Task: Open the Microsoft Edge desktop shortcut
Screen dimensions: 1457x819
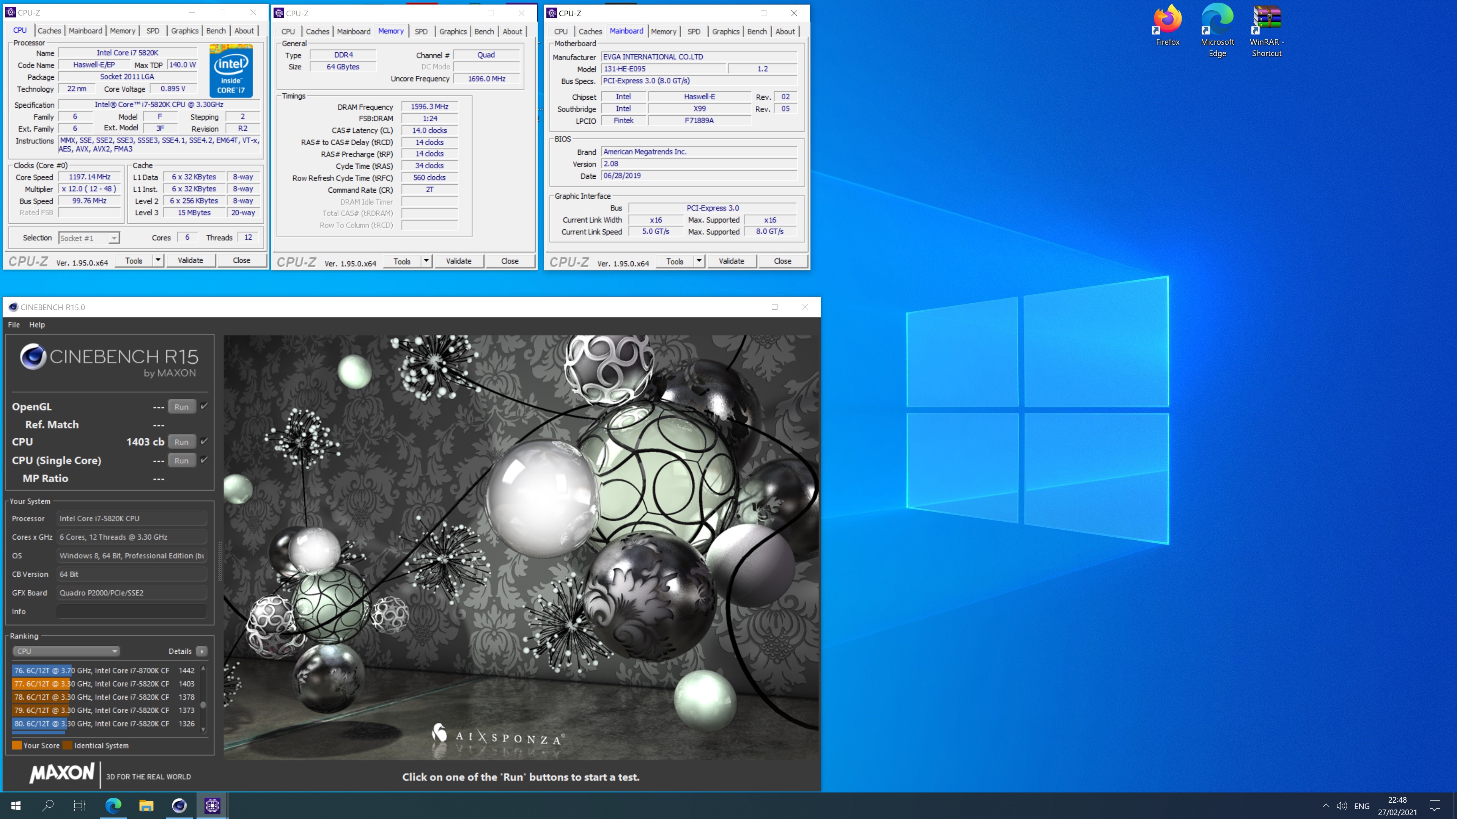Action: (x=1217, y=31)
